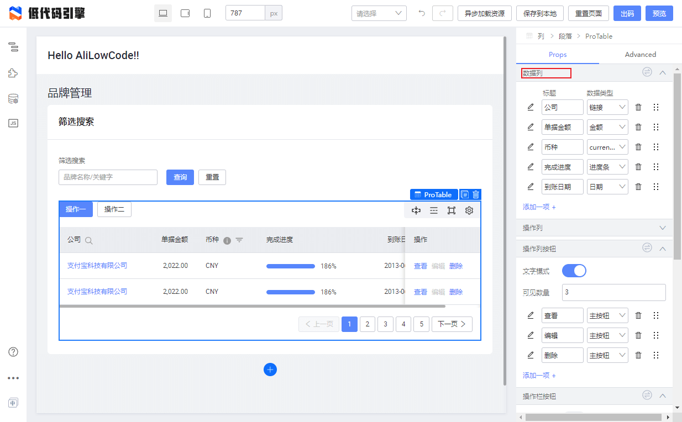Screen dimensions: 682x422
Task: Toggle variable binding icon for 操作栏按钮
Action: tap(647, 395)
